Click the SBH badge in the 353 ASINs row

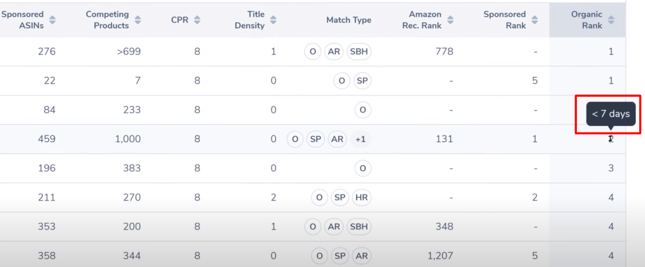click(x=360, y=227)
